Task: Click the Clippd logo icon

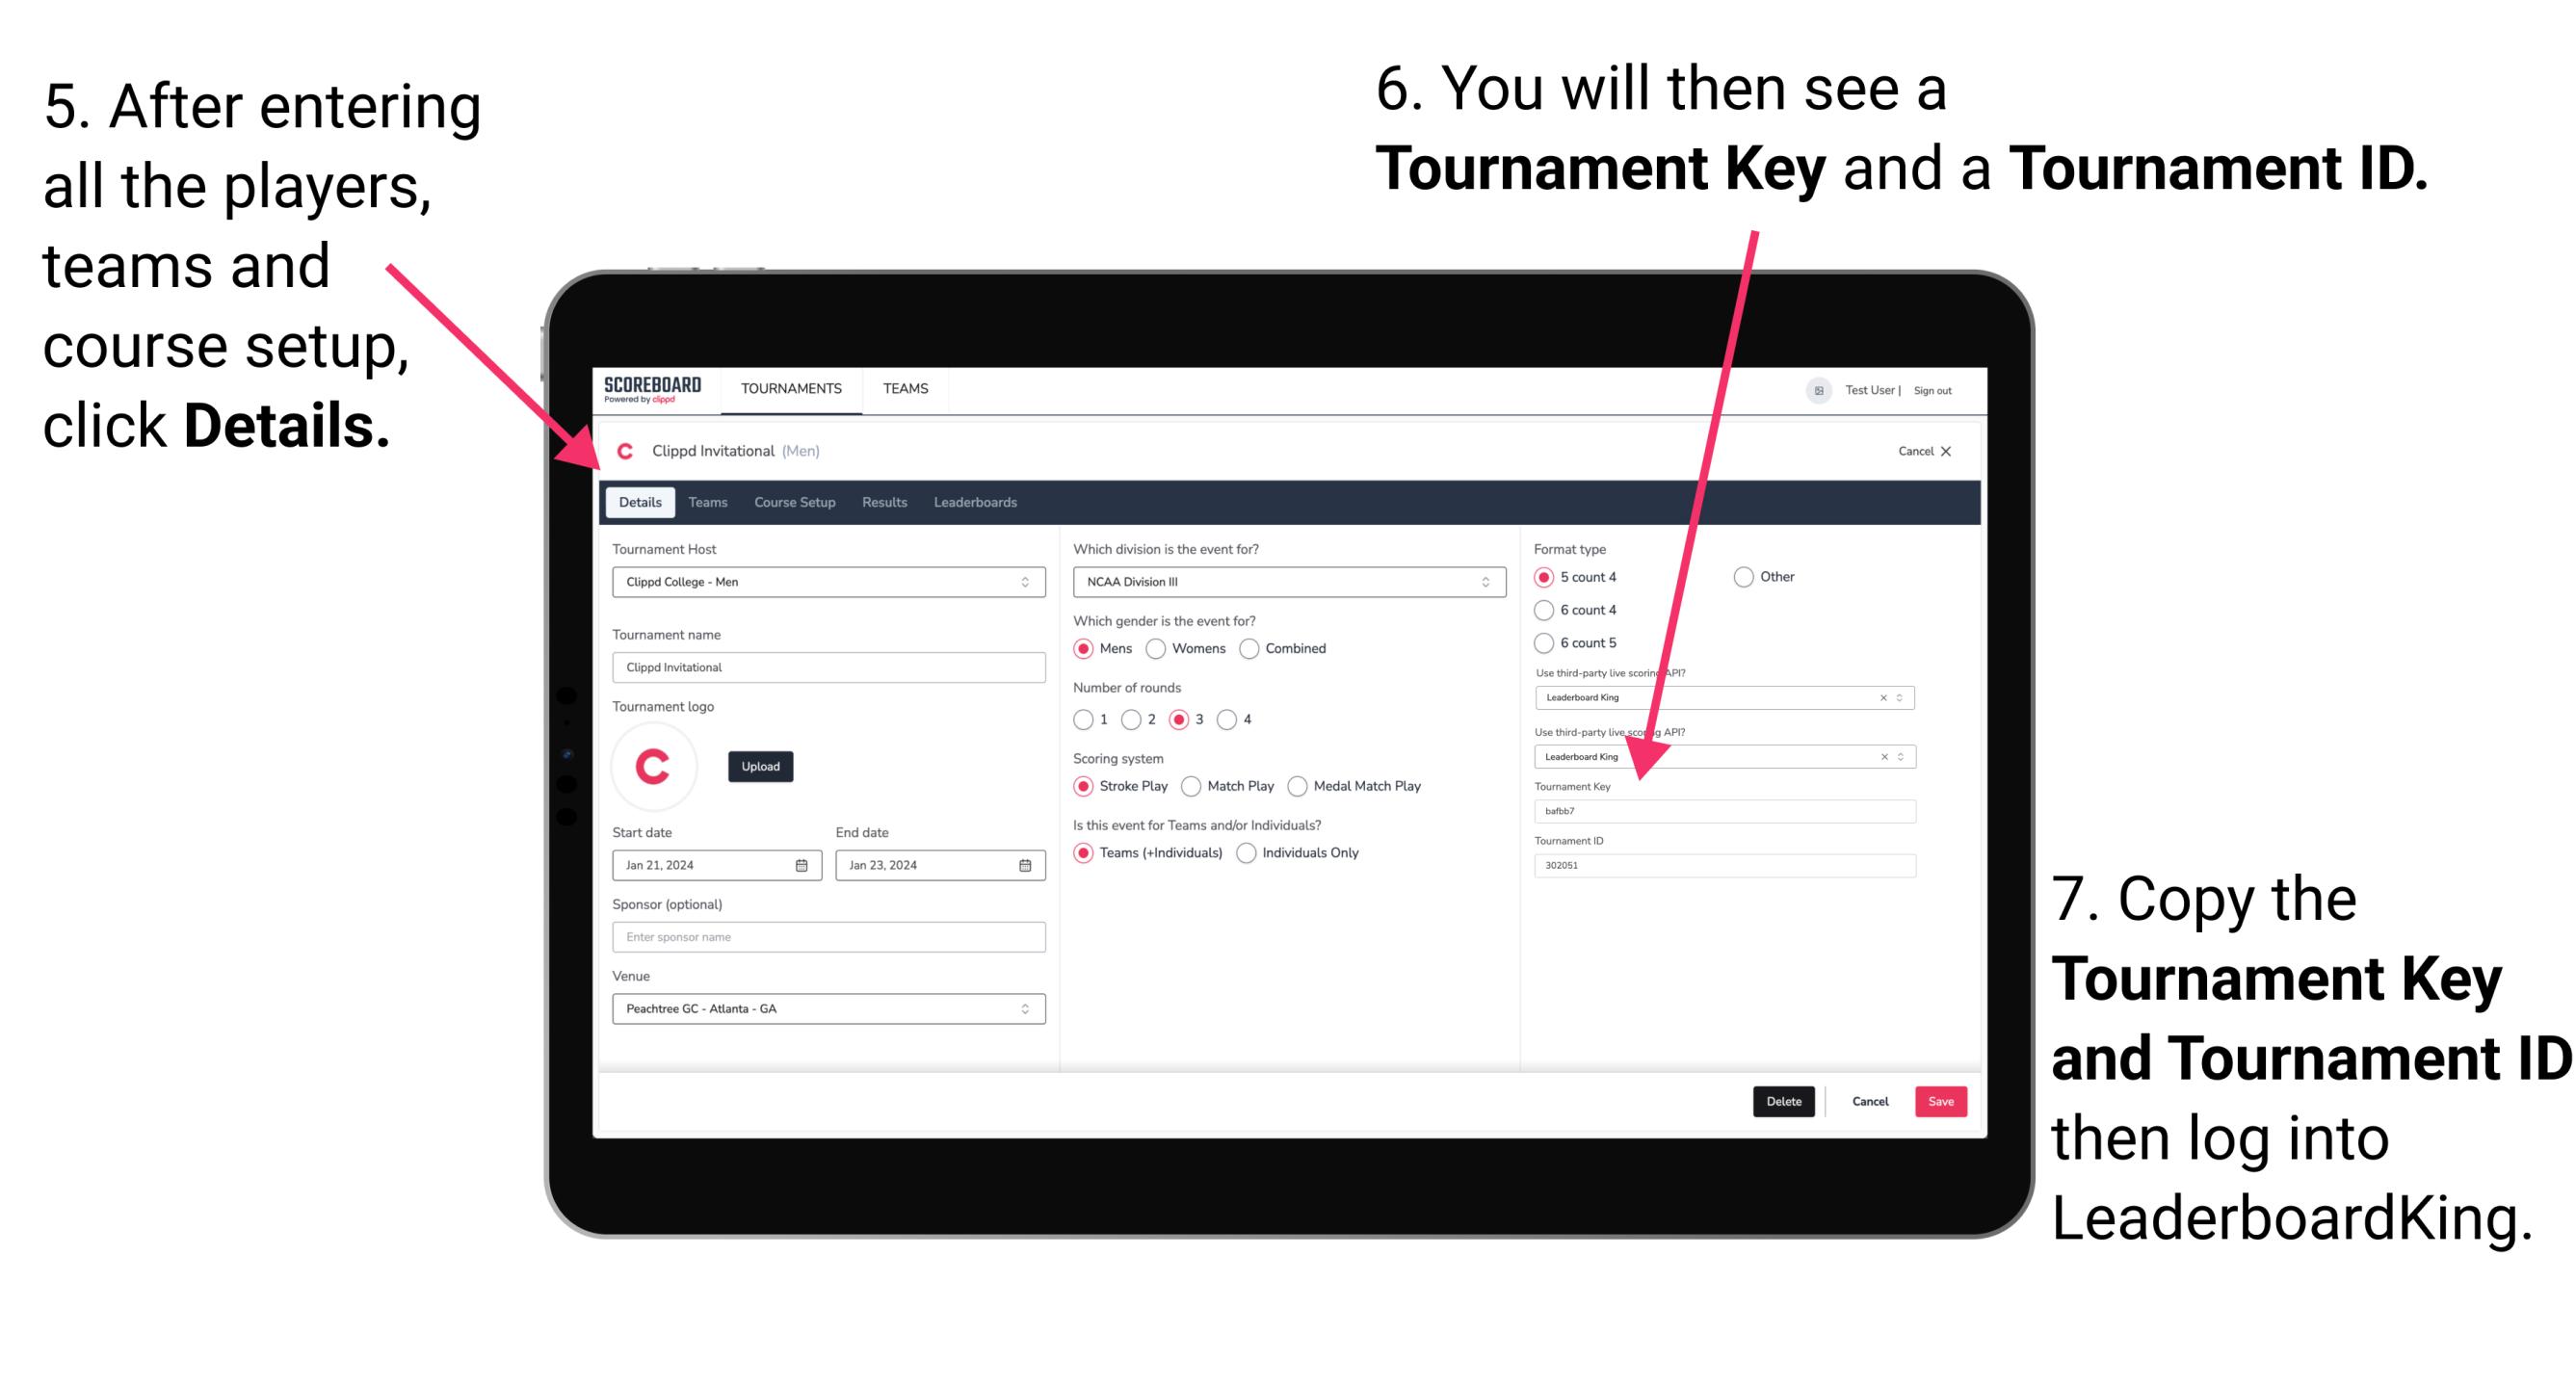Action: click(x=630, y=451)
